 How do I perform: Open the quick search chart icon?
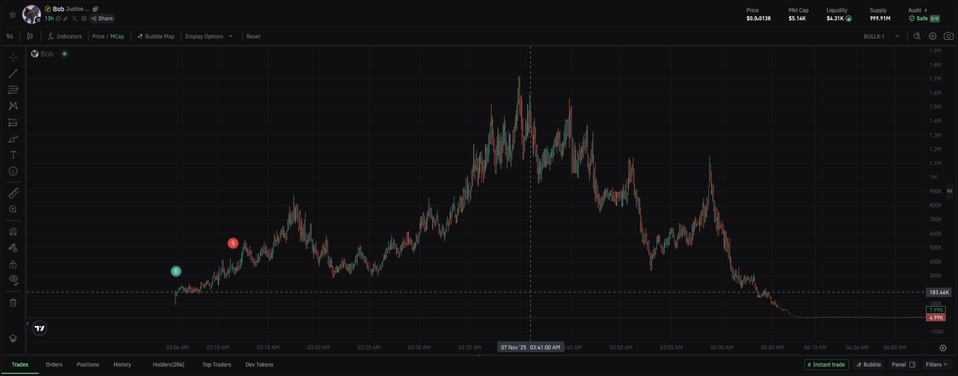click(x=917, y=36)
